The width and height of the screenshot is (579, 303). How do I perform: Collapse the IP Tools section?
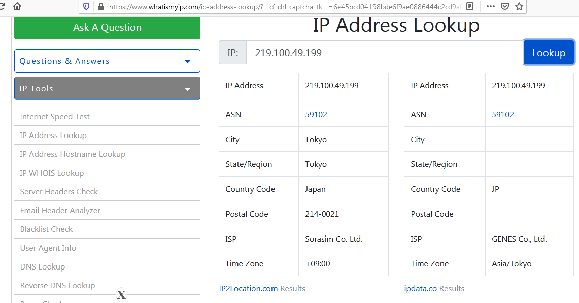click(107, 88)
